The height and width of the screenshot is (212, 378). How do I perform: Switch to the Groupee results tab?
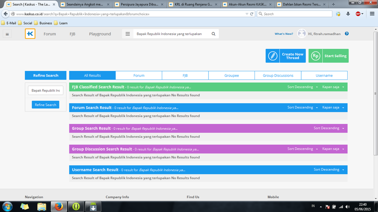[232, 75]
